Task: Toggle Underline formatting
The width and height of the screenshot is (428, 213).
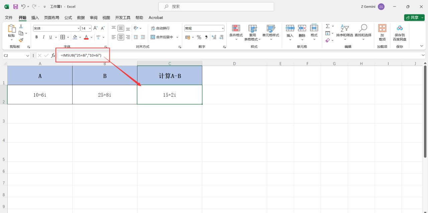Action: tap(51, 37)
